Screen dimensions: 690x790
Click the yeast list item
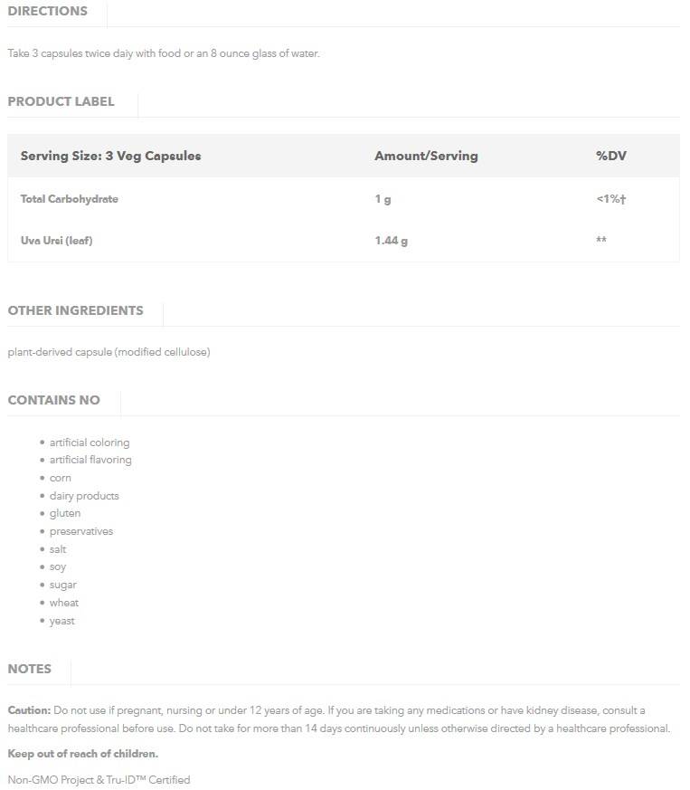62,621
